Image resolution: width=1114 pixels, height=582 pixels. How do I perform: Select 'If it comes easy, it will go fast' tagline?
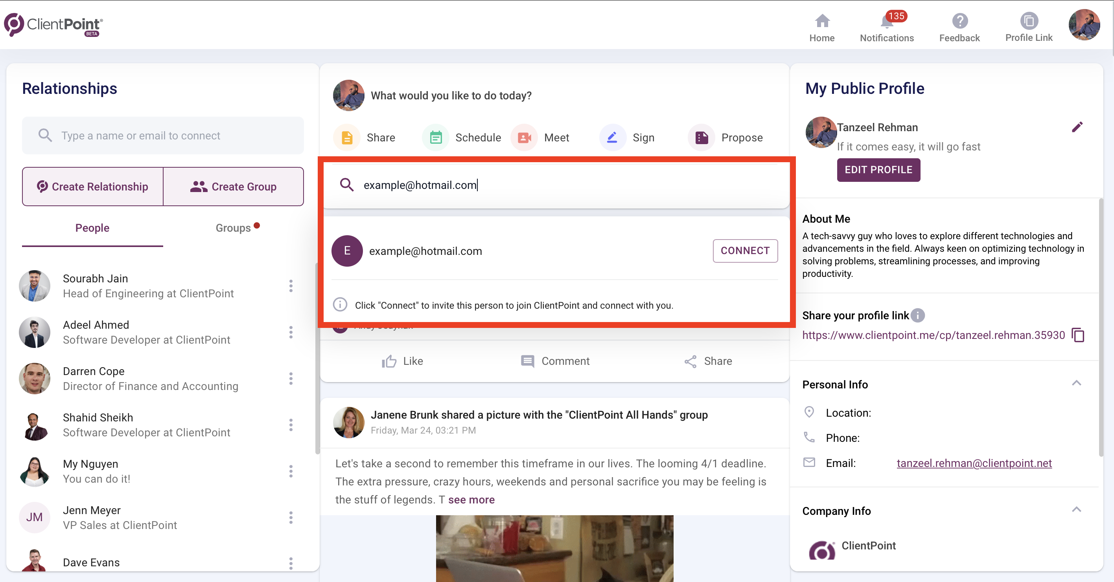click(908, 147)
